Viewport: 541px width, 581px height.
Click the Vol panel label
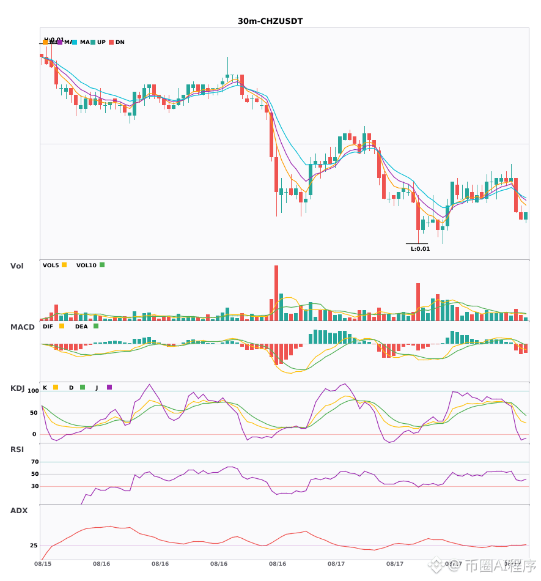point(17,266)
